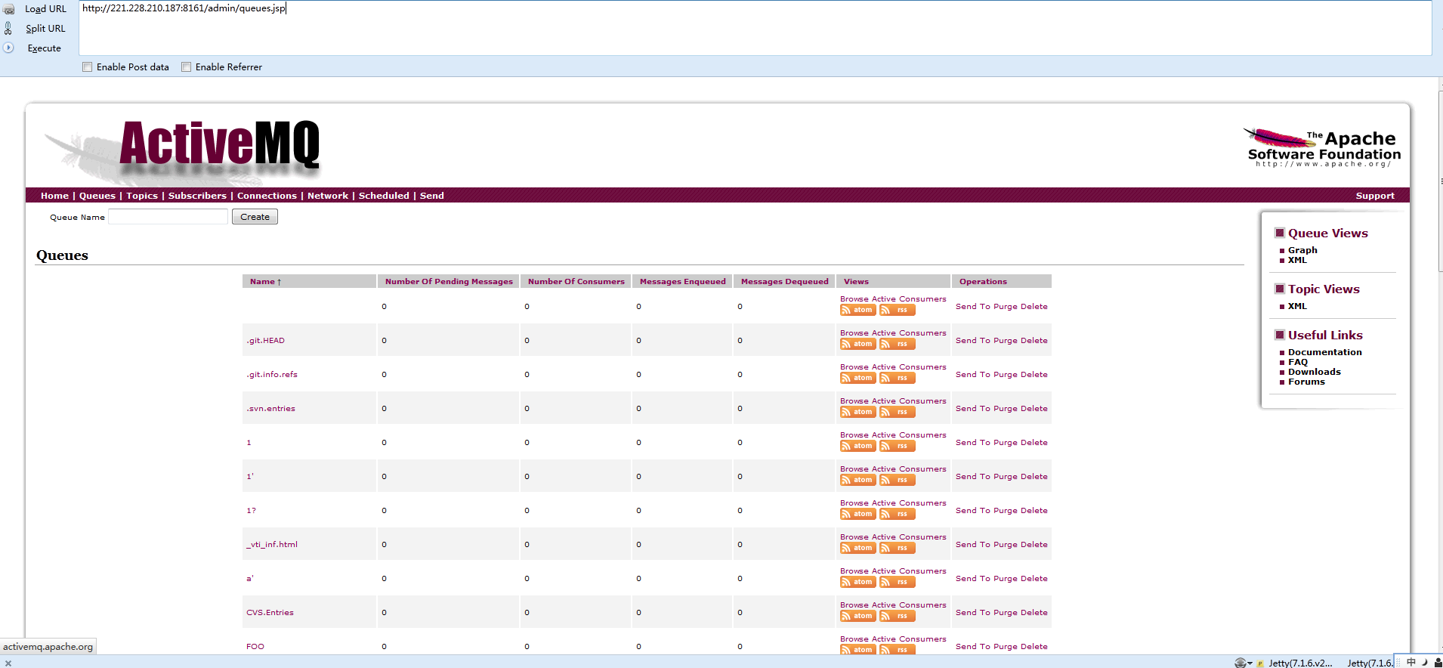View Active Consumers for .git.info.refs
The height and width of the screenshot is (668, 1443).
point(909,367)
